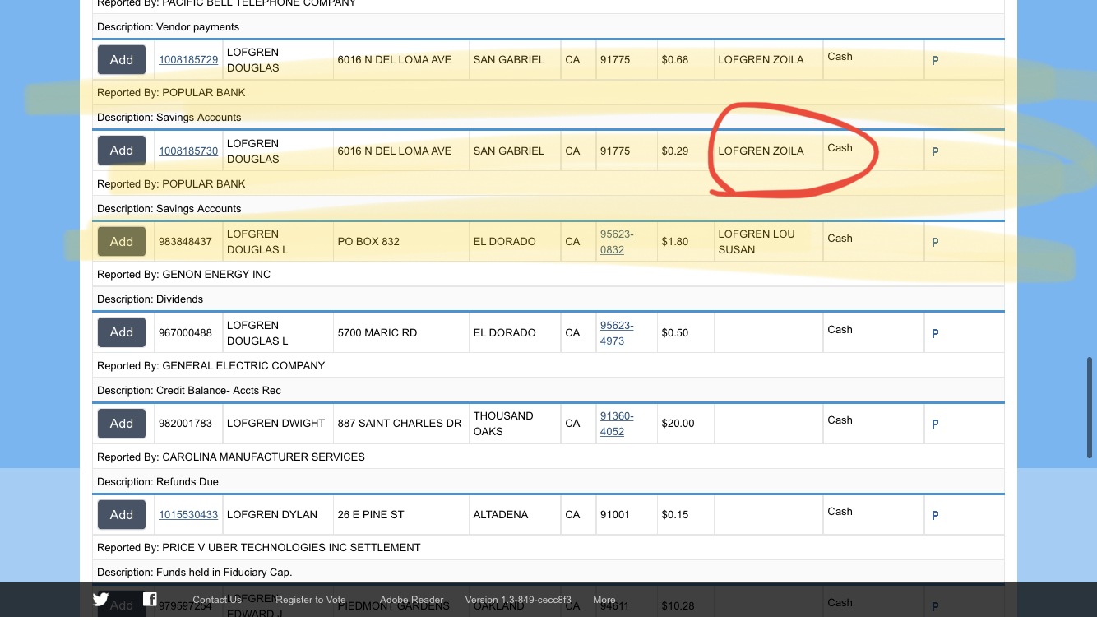
Task: Select property ID text 983848437
Action: [x=185, y=242]
